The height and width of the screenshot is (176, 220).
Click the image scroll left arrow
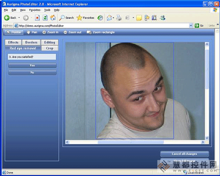[67, 142]
